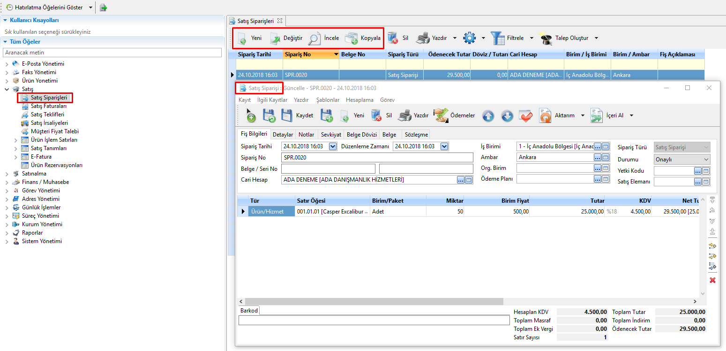Click the Filtrele funnel icon
Screen dimensions: 726x351
tap(497, 38)
